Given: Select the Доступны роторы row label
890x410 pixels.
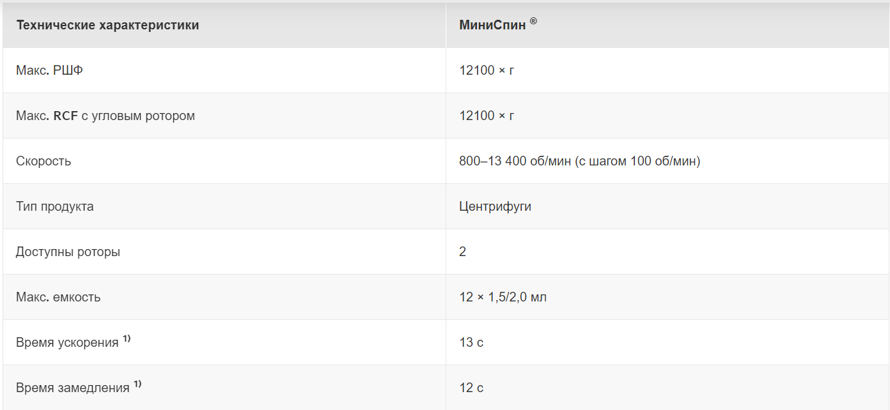Looking at the screenshot, I should pos(68,252).
